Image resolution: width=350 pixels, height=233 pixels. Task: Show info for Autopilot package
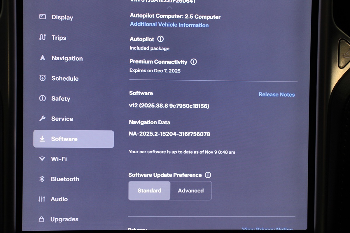click(x=160, y=39)
